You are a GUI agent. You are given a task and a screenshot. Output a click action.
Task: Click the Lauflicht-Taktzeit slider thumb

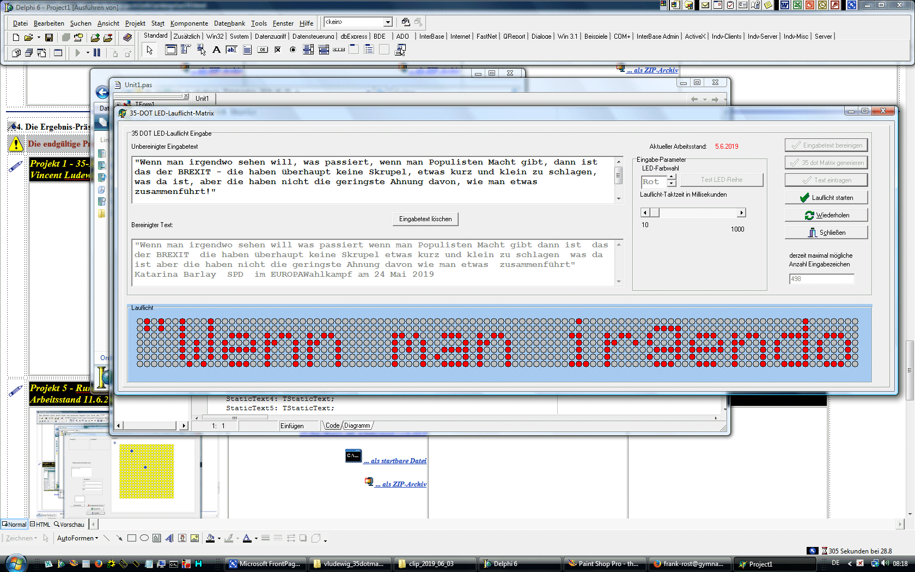tap(655, 212)
